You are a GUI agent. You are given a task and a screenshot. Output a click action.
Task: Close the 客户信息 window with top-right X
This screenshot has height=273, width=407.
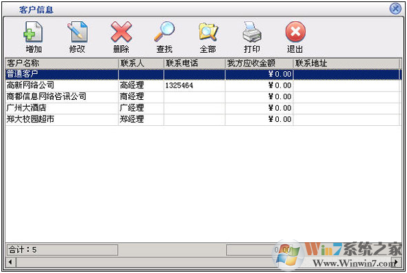[395, 9]
